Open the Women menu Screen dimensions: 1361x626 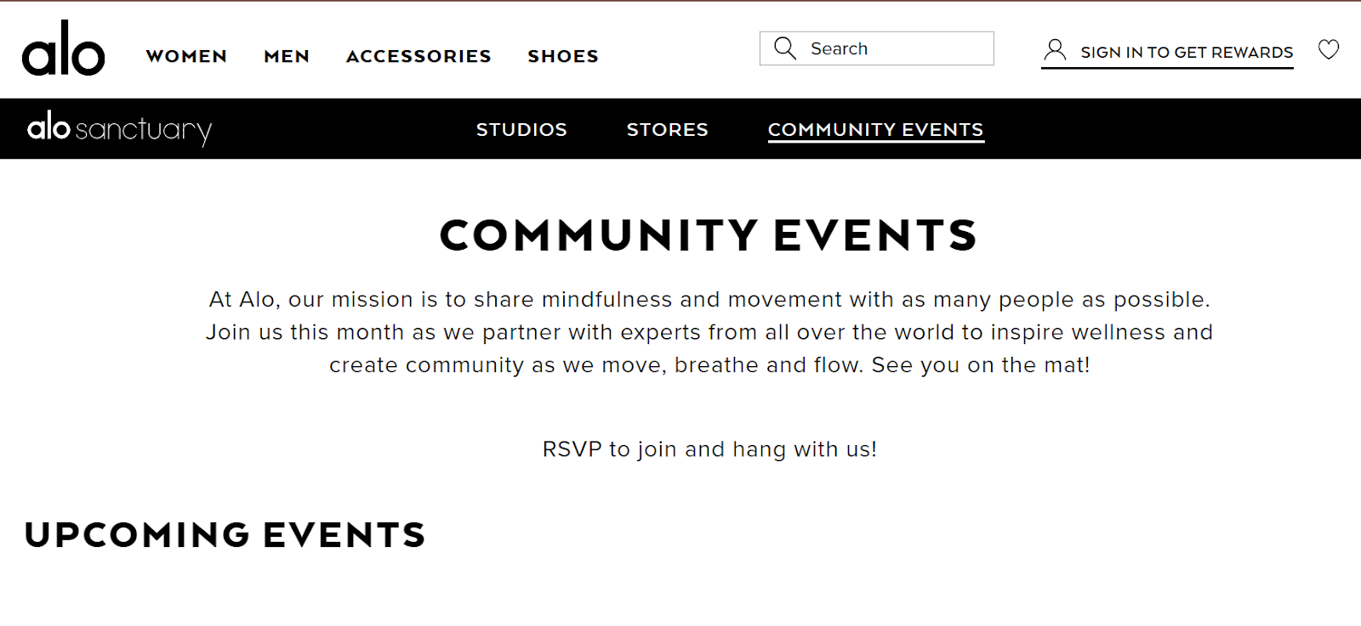(186, 56)
